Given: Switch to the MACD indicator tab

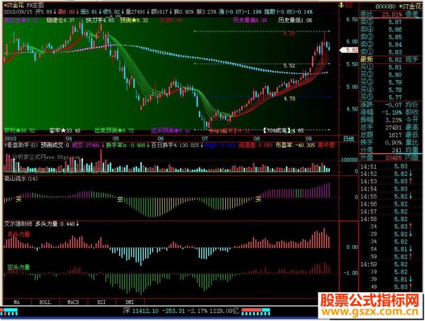Looking at the screenshot, I should tap(73, 302).
